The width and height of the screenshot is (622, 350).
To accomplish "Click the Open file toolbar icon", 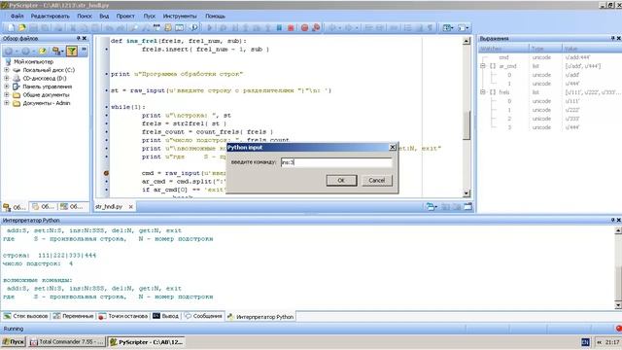I will click(x=22, y=27).
